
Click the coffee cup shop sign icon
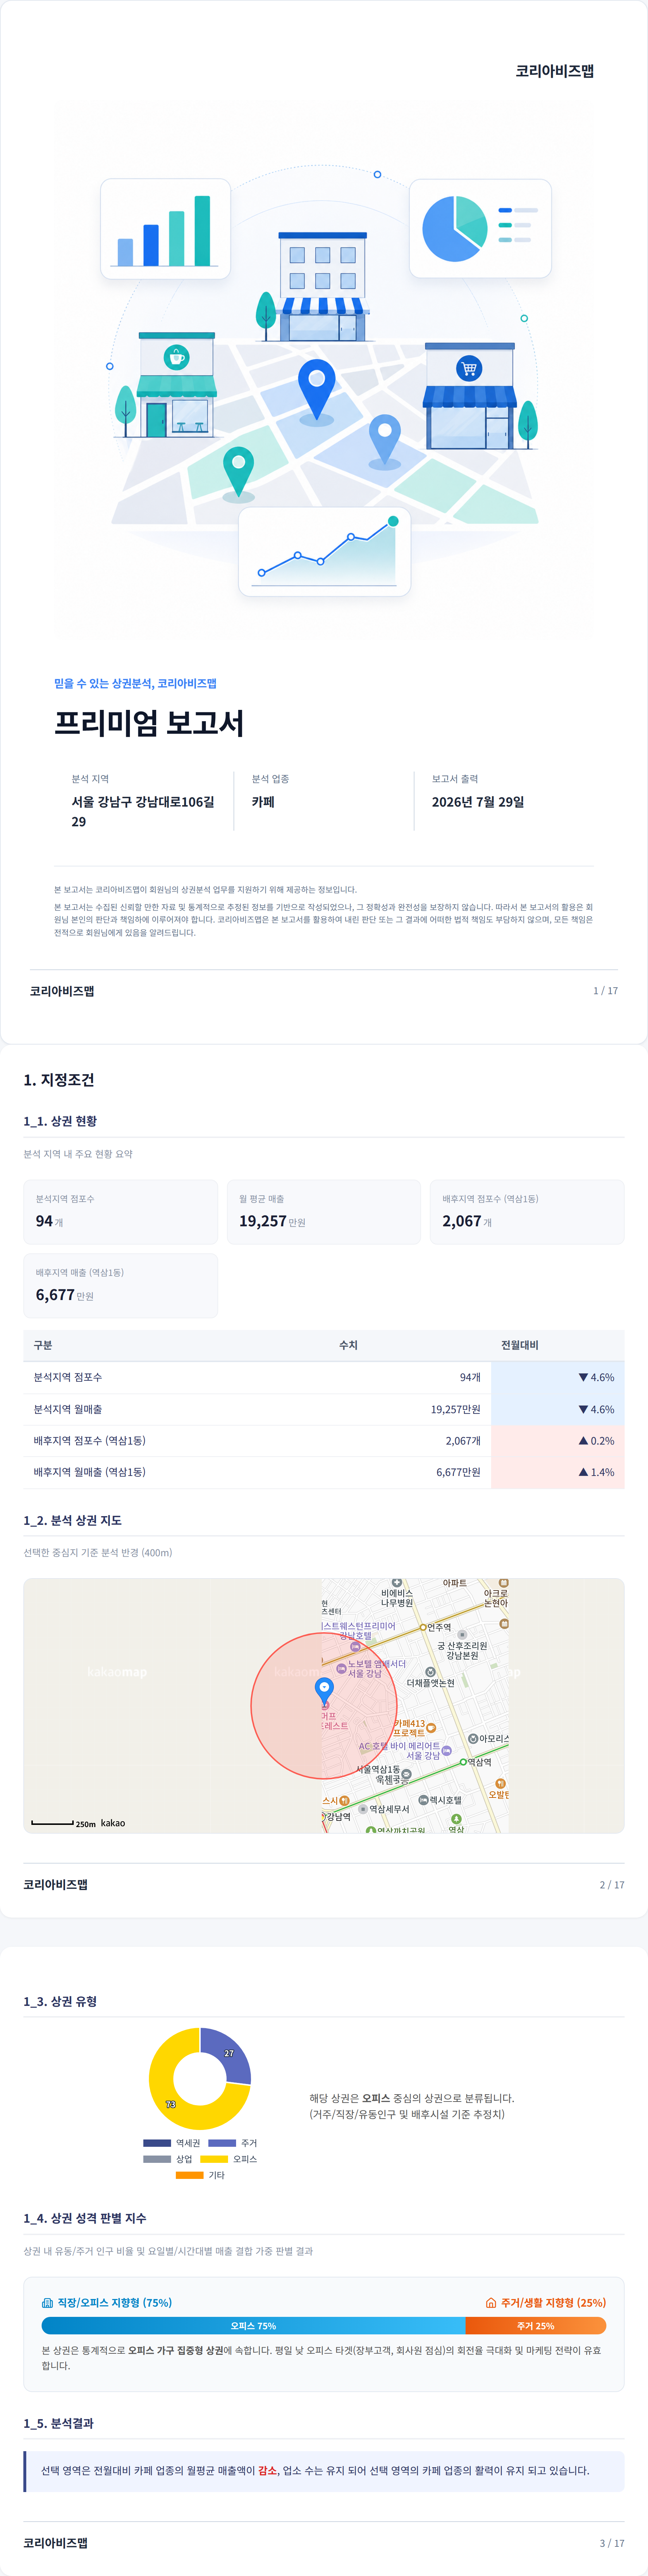point(176,357)
